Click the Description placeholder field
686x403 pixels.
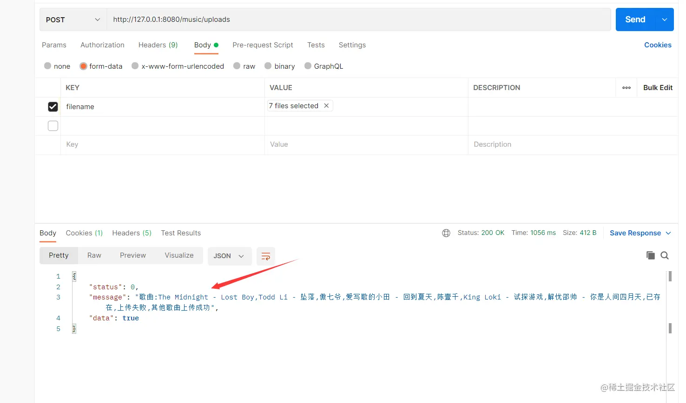pos(573,144)
